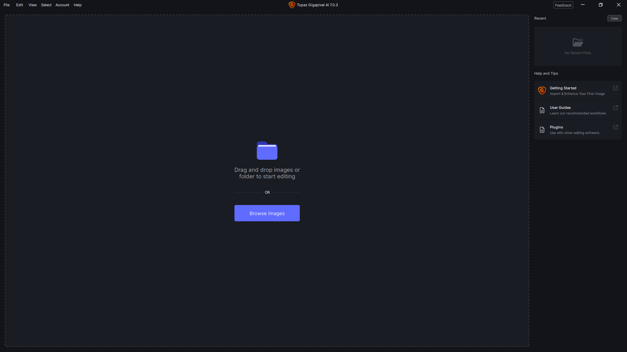
Task: Open the Edit menu
Action: (19, 5)
